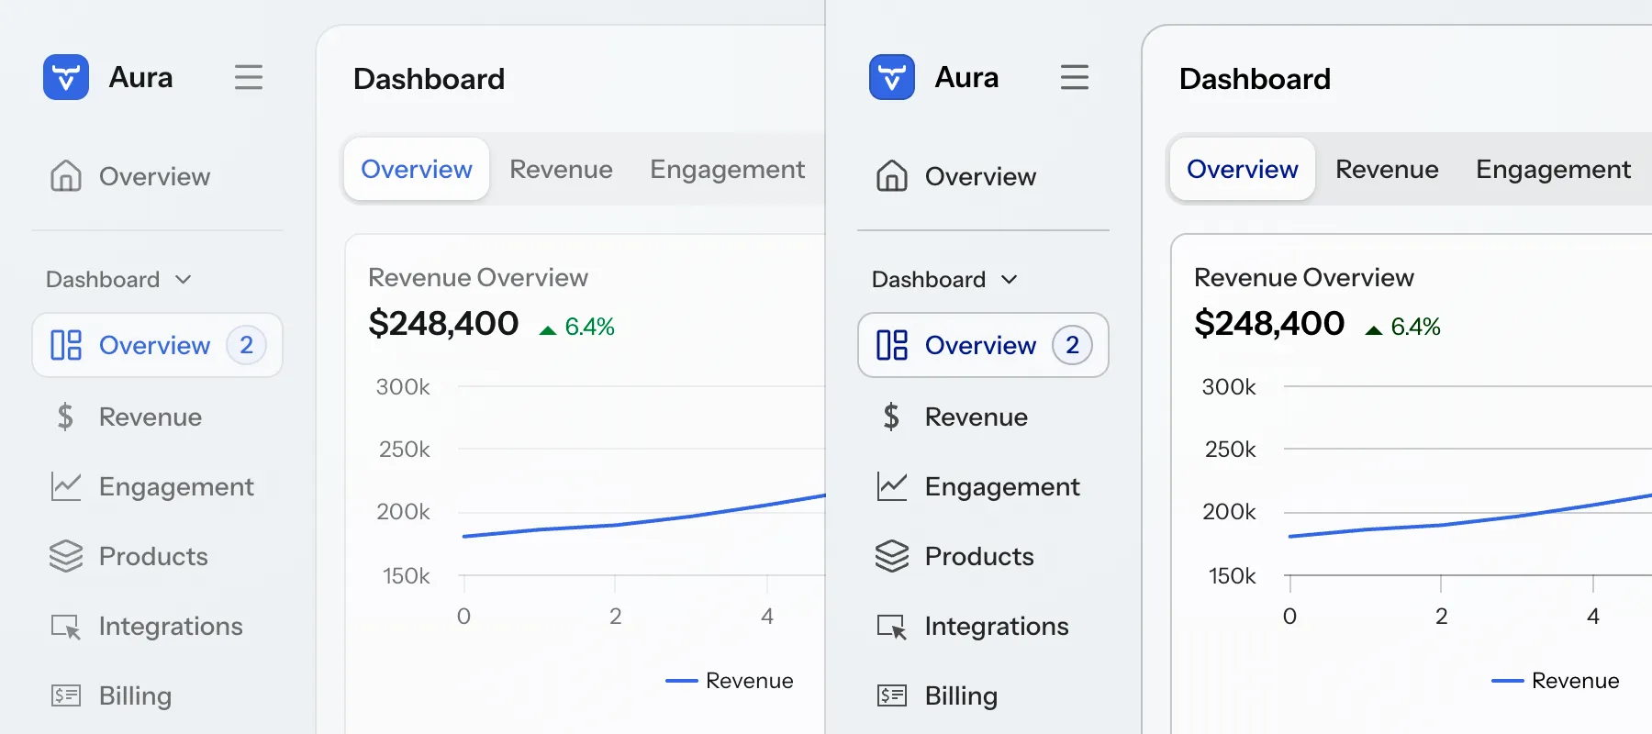Collapse the Dashboard section chevron in right sidebar

(x=1010, y=279)
